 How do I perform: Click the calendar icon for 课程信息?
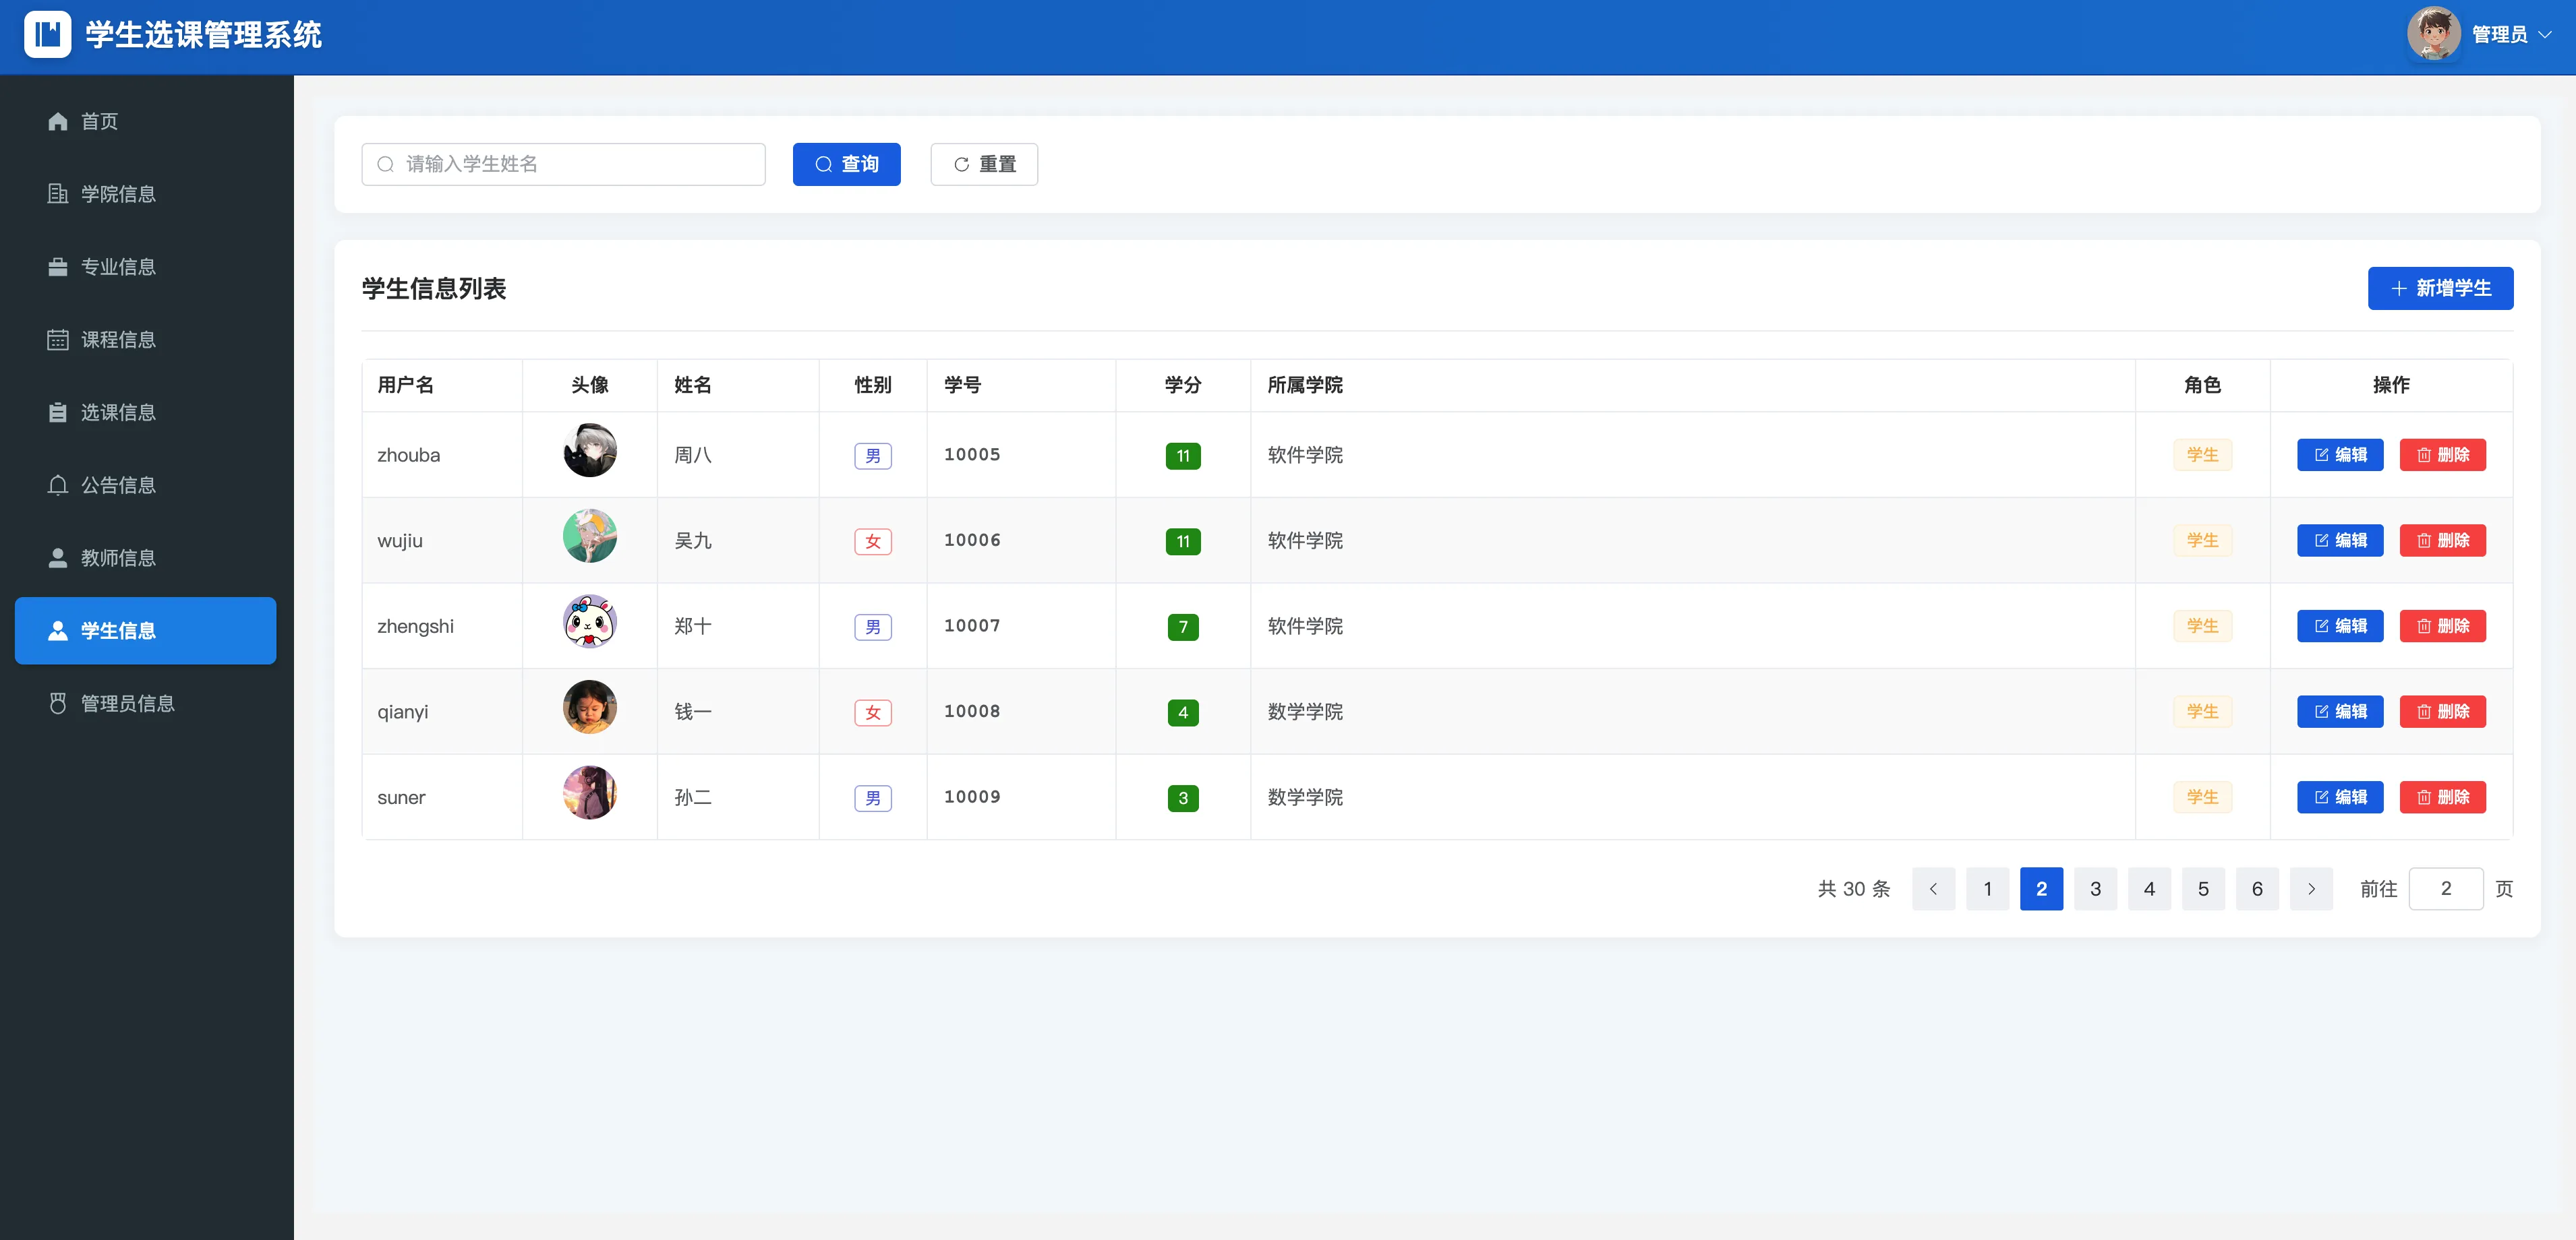58,340
